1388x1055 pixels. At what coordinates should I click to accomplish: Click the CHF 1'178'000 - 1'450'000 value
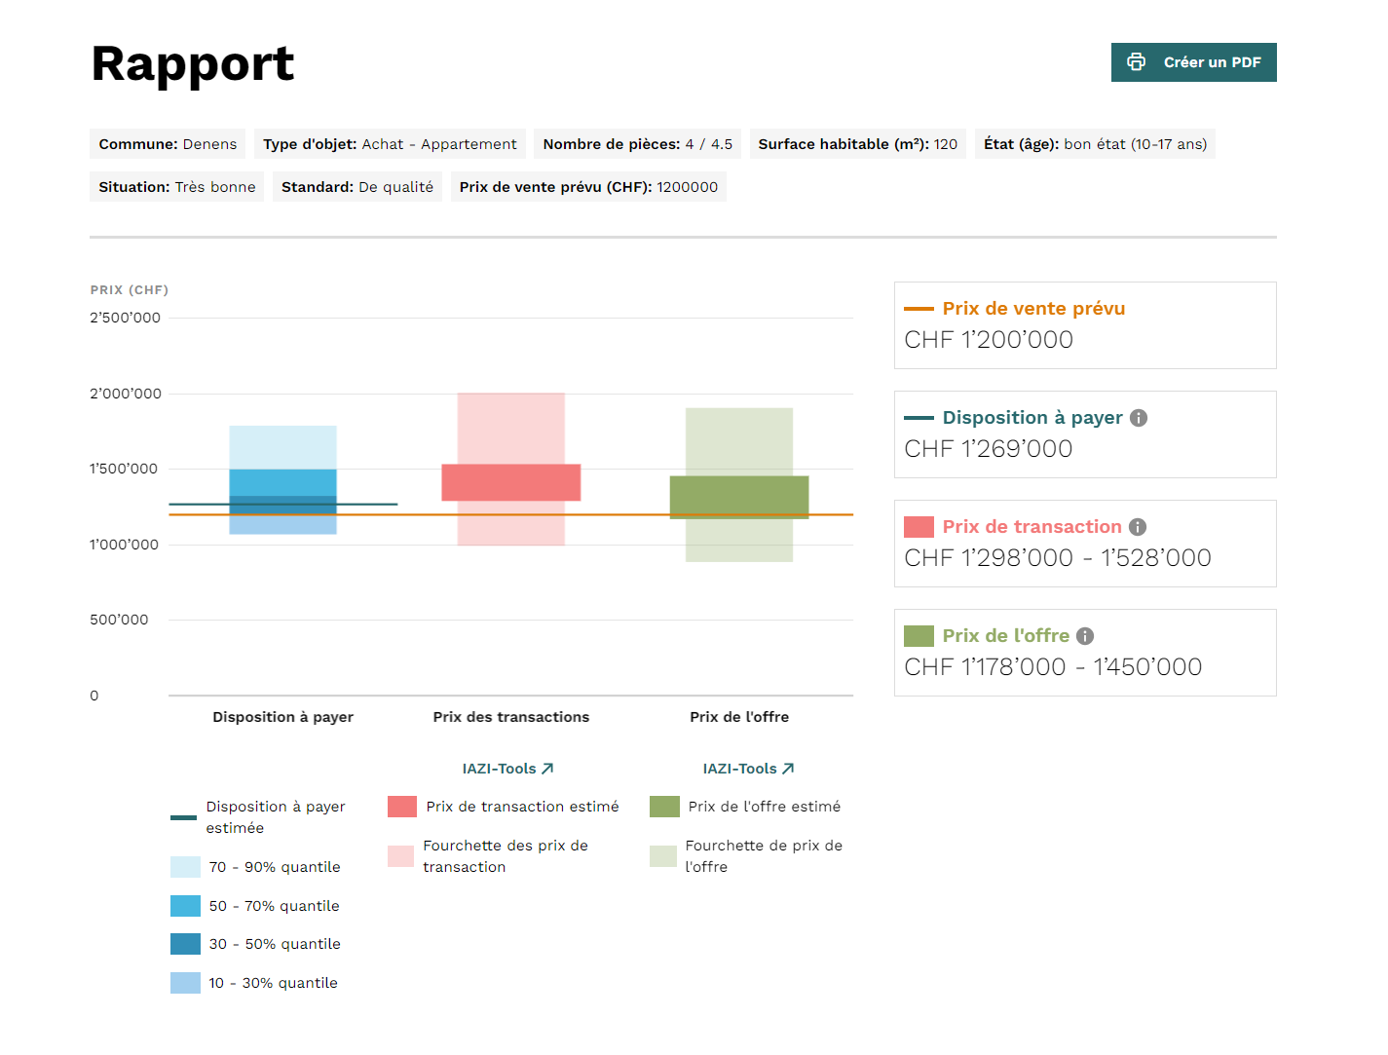(x=1053, y=667)
